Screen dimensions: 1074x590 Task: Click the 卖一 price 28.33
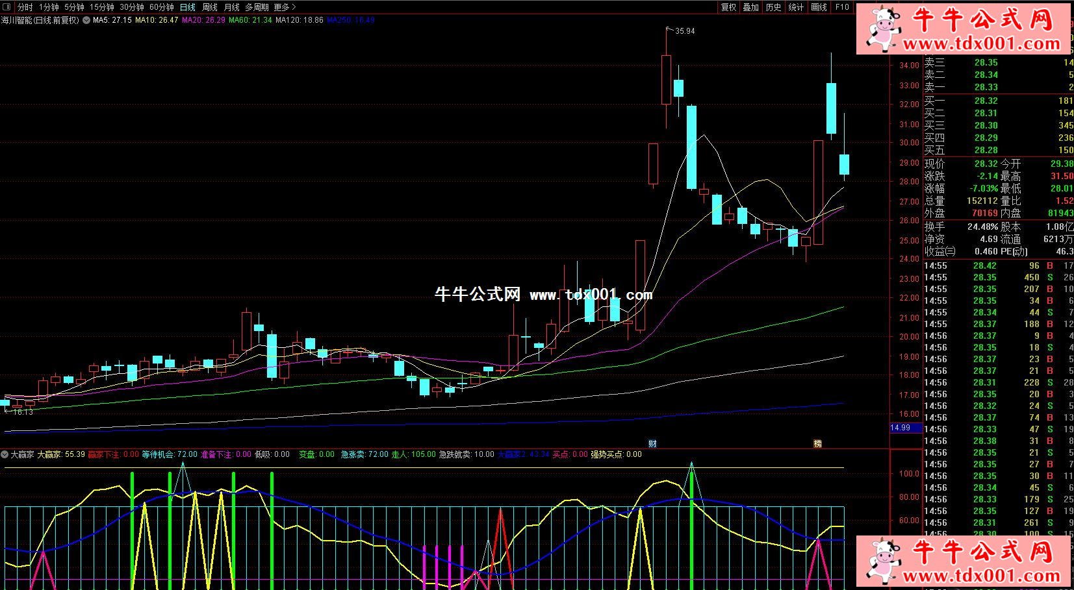point(986,88)
